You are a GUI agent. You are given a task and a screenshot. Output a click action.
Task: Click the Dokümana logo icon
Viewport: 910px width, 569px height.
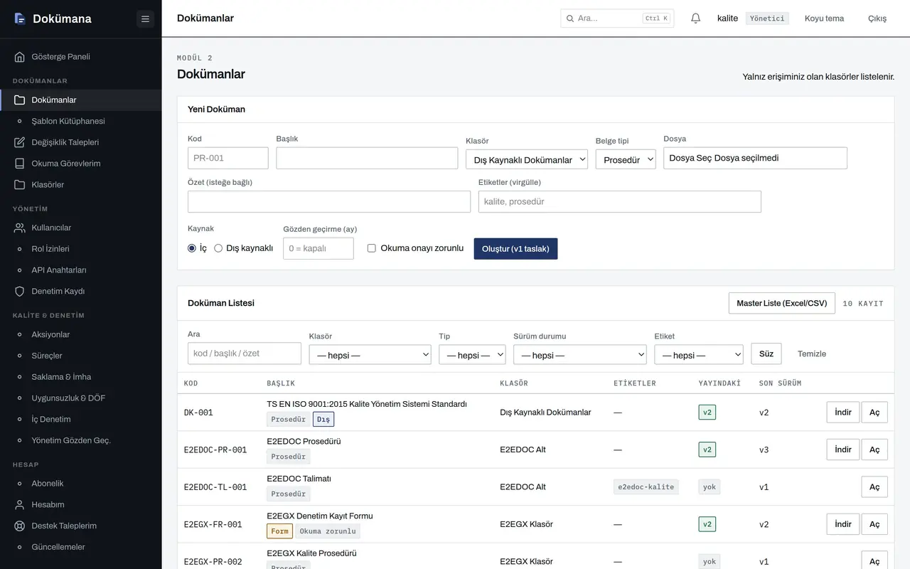[20, 18]
